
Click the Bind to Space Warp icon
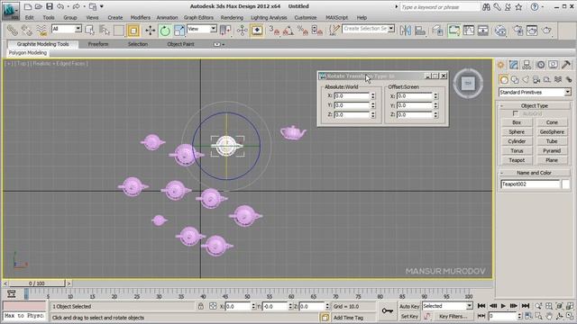(x=41, y=30)
